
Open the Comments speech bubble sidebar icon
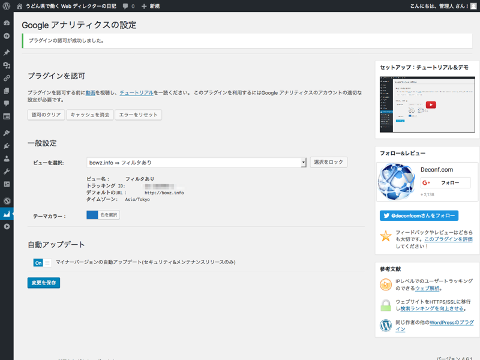coord(7,103)
